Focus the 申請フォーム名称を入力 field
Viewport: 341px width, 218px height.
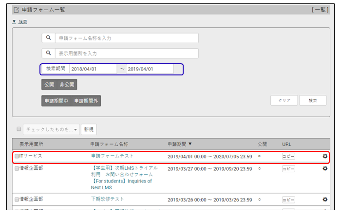pyautogui.click(x=127, y=38)
